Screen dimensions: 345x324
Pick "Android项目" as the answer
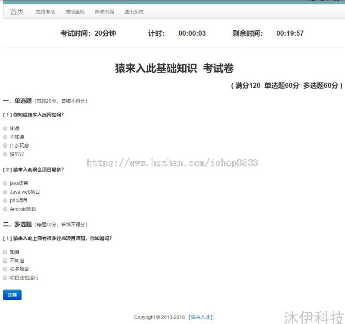pyautogui.click(x=5, y=209)
